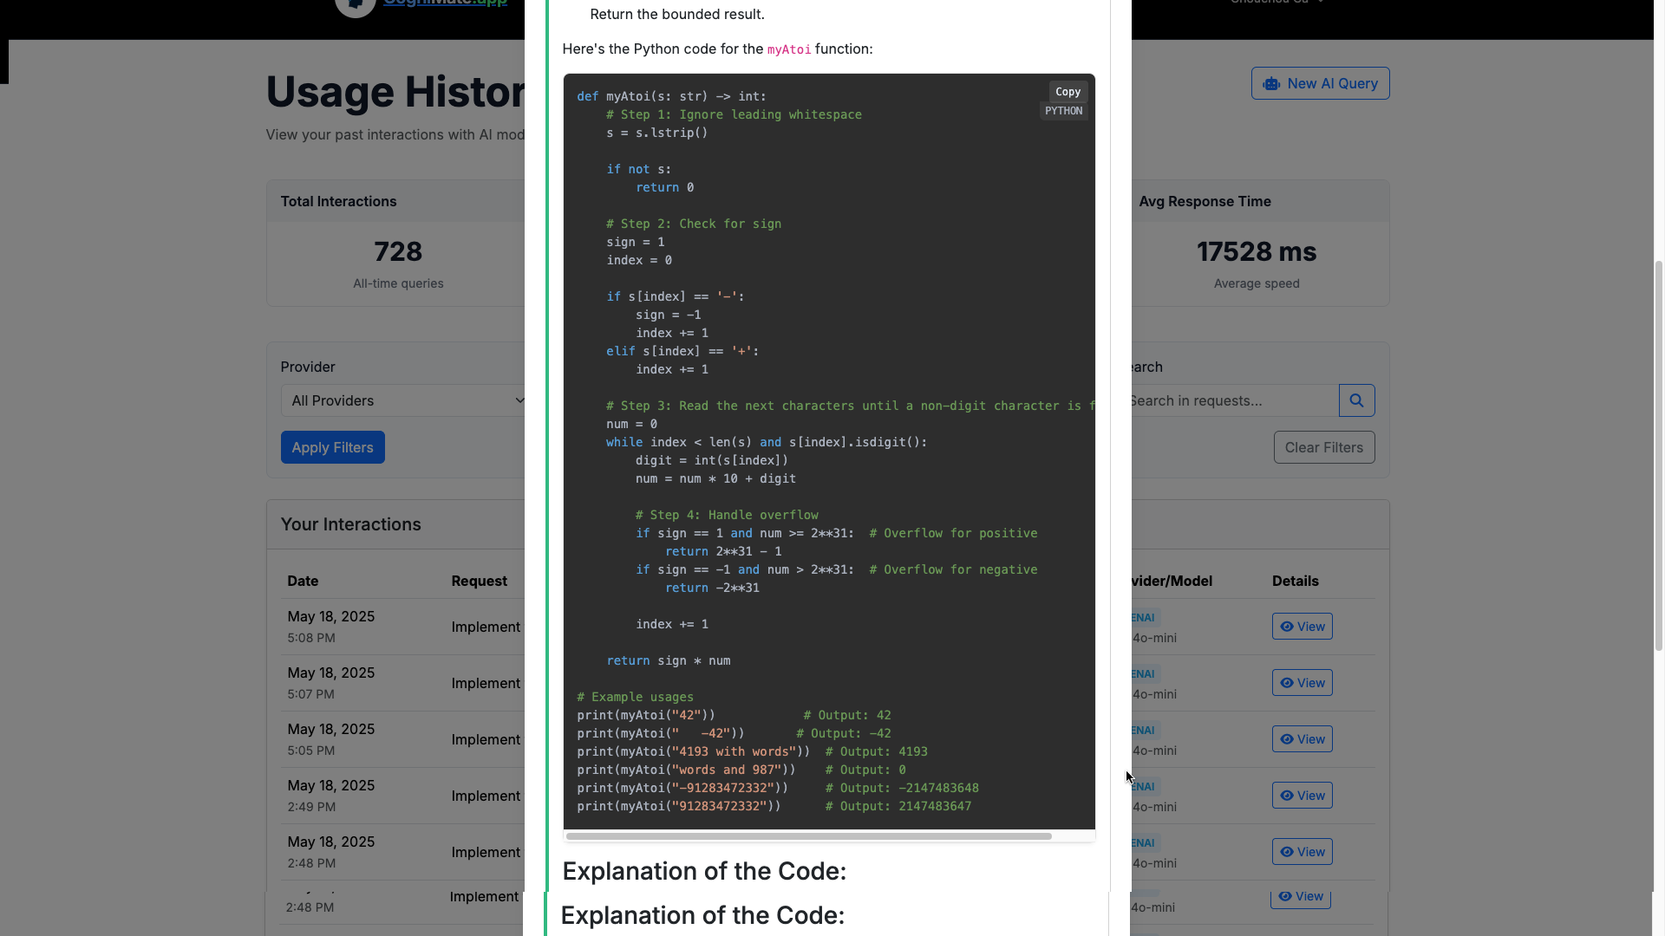
Task: Click the eye icon in the 2:48 PM row
Action: click(x=1286, y=851)
